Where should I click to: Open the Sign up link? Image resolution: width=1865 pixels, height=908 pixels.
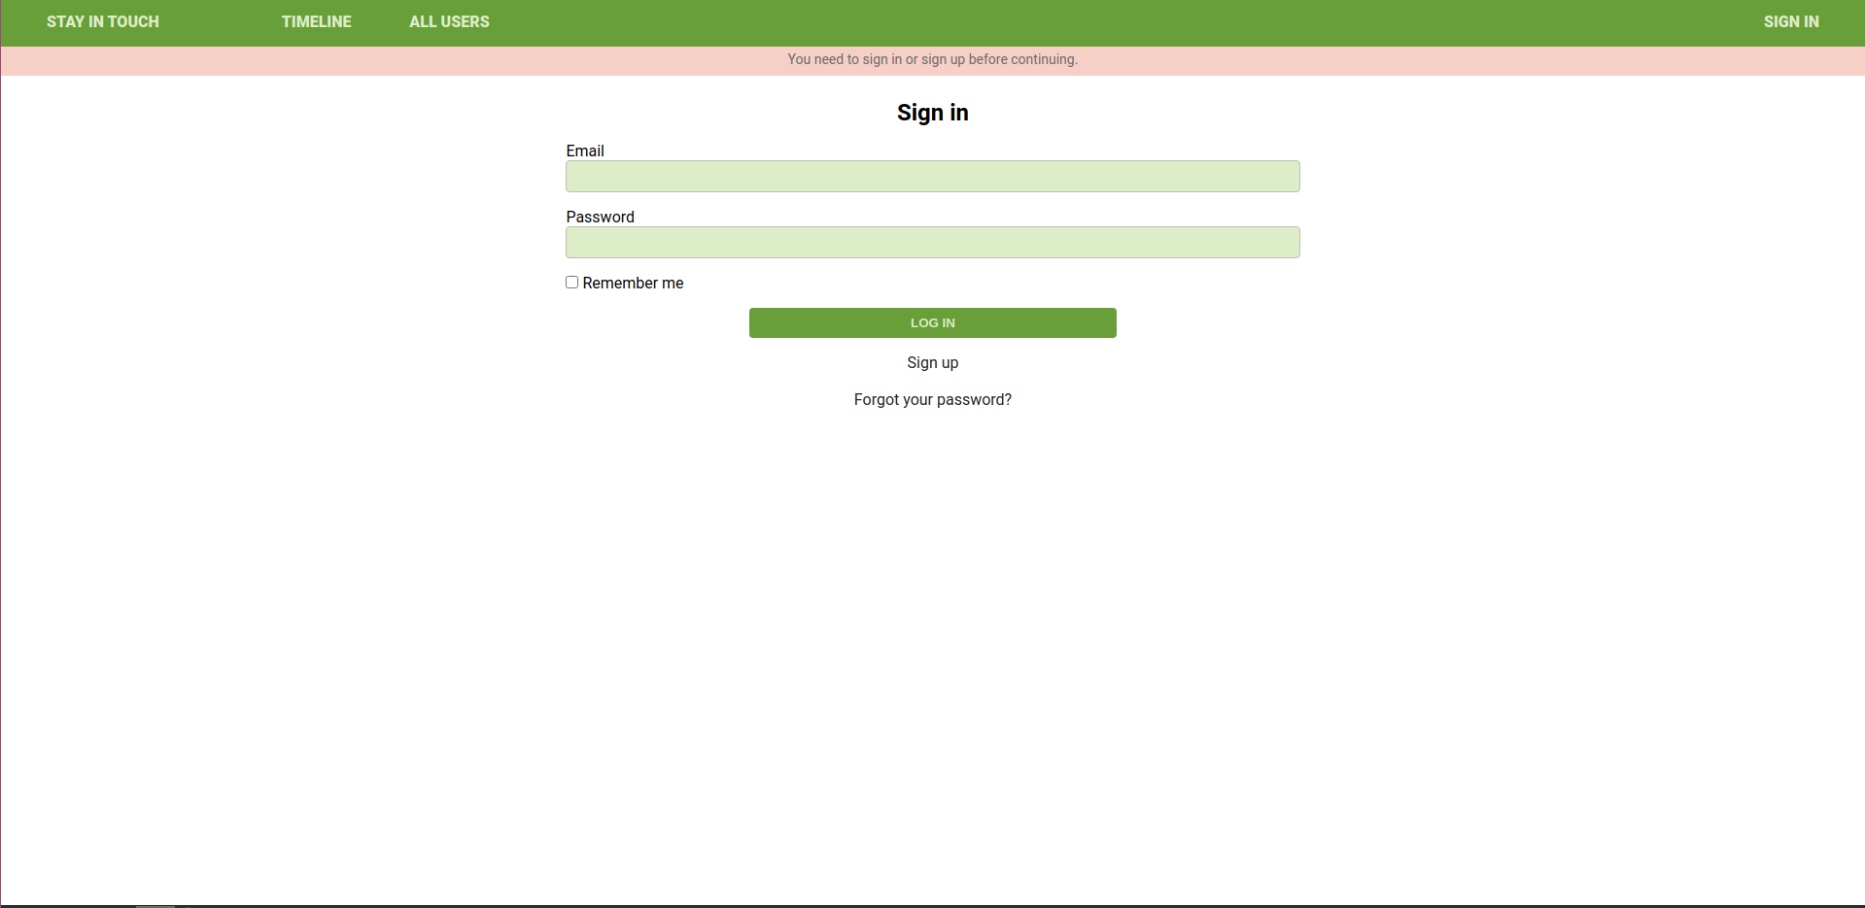point(932,363)
